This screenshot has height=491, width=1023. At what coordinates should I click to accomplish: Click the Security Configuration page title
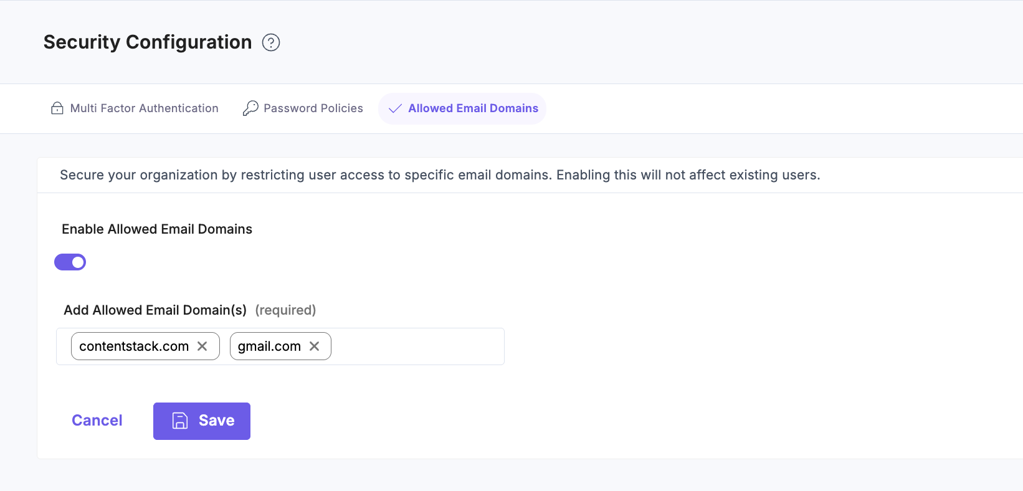(x=147, y=42)
